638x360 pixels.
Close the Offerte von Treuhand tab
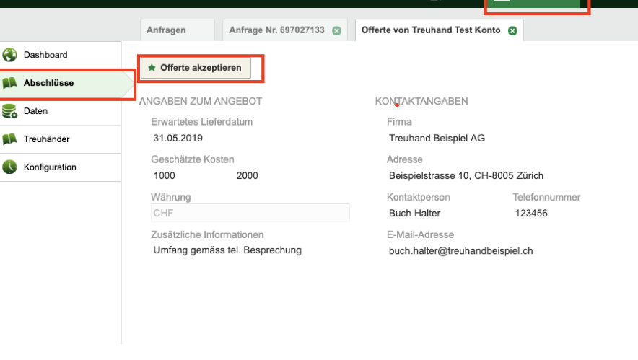pyautogui.click(x=512, y=30)
